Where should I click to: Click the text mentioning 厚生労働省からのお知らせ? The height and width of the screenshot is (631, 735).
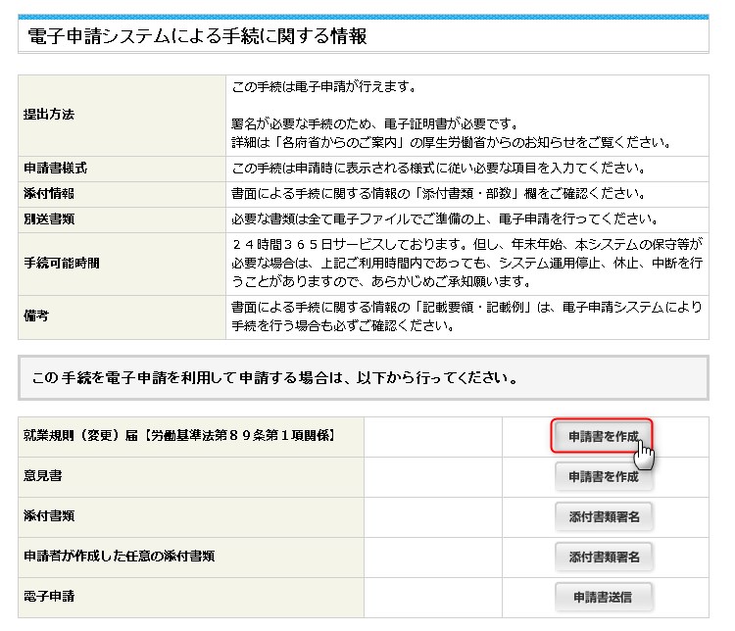click(451, 142)
